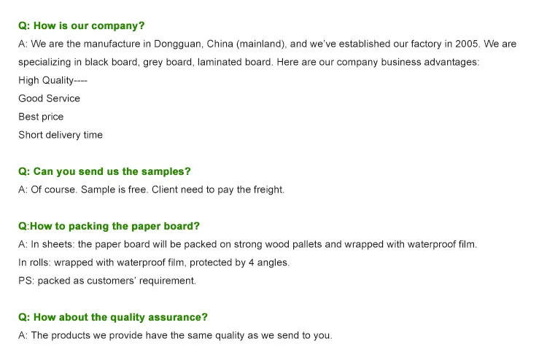Click the 'Good Service' line
The width and height of the screenshot is (547, 360).
49,98
